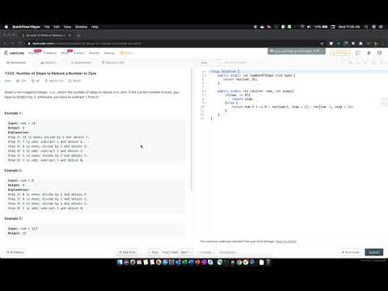
Task: Click the thumbs-up like count
Action: point(21,81)
